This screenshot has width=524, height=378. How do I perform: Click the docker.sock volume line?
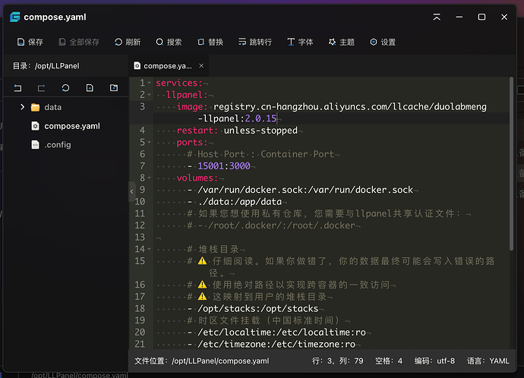pos(305,190)
